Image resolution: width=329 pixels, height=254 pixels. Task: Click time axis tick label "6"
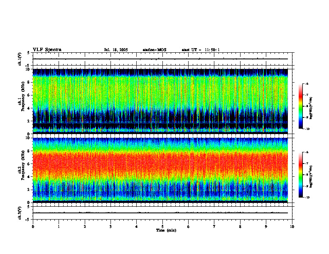[x=189, y=227]
